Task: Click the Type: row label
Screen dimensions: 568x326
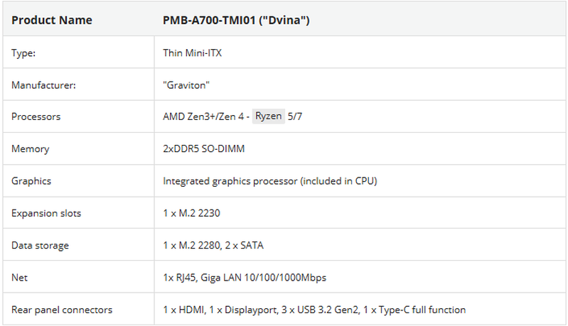Action: click(23, 53)
